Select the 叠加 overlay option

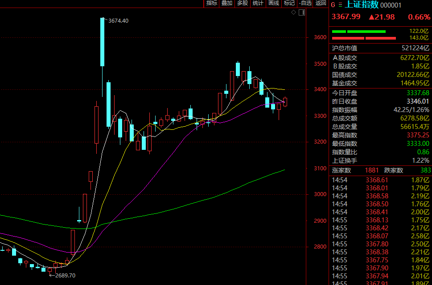click(227, 3)
